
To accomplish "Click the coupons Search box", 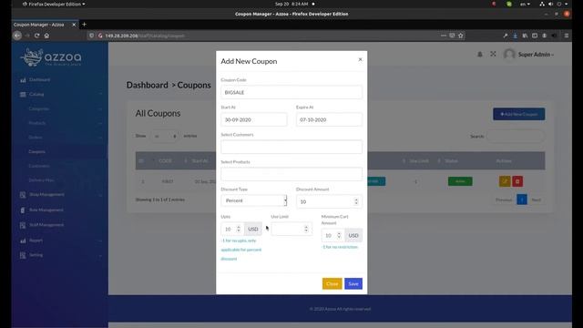I will pyautogui.click(x=516, y=136).
